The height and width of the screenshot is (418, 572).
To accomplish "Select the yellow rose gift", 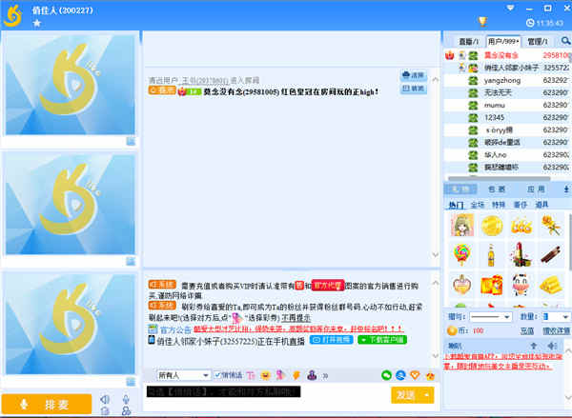I will (550, 226).
